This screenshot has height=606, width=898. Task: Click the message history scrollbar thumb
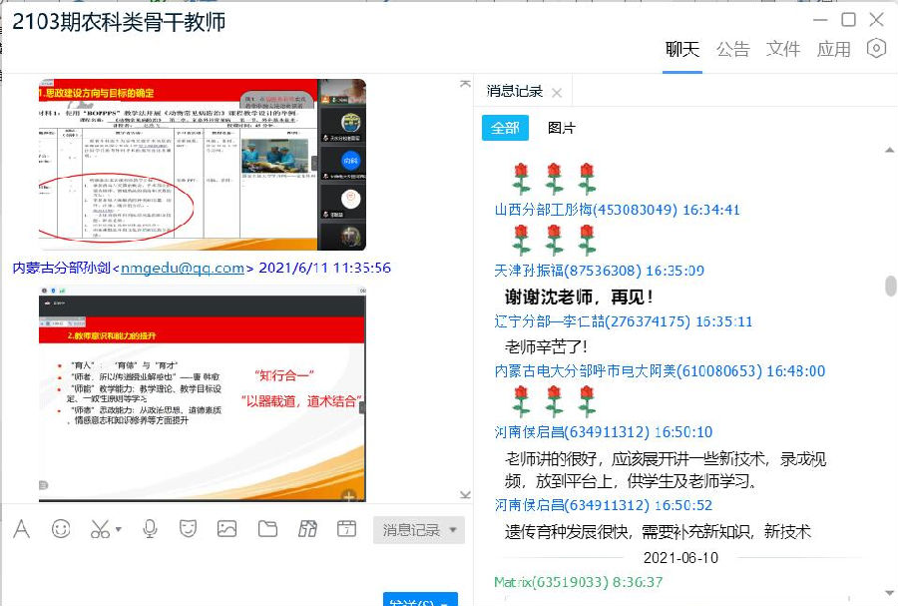pyautogui.click(x=890, y=286)
